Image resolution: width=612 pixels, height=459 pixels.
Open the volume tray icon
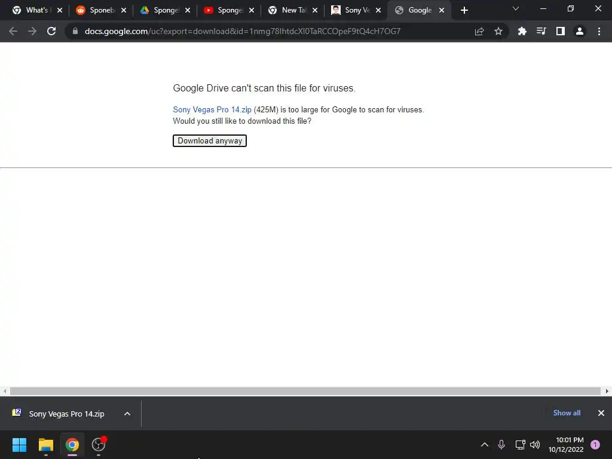535,445
